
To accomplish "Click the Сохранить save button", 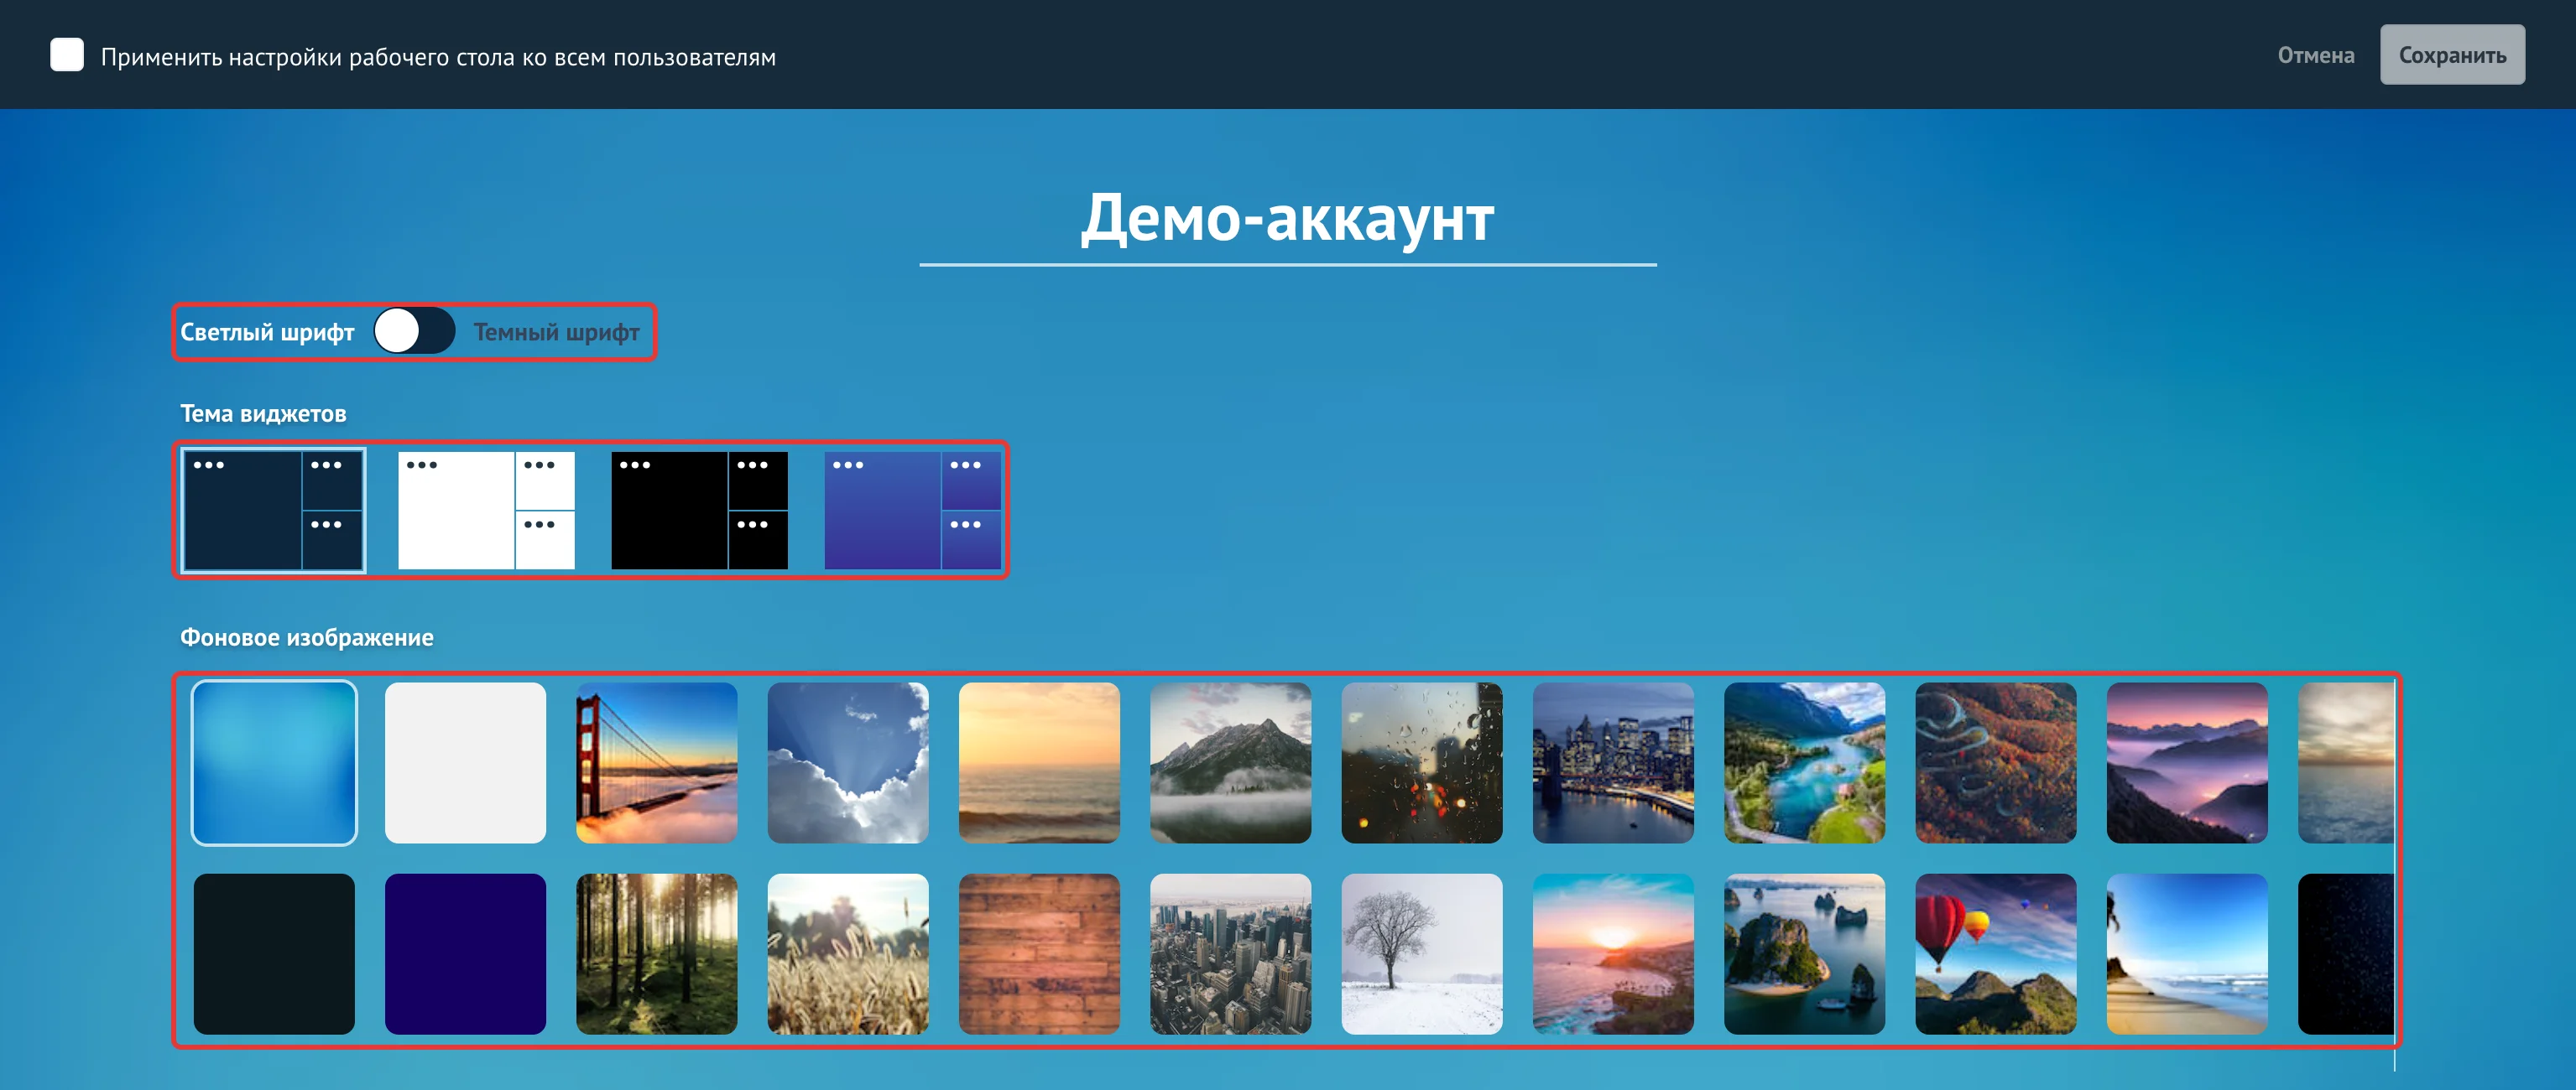I will (x=2451, y=55).
